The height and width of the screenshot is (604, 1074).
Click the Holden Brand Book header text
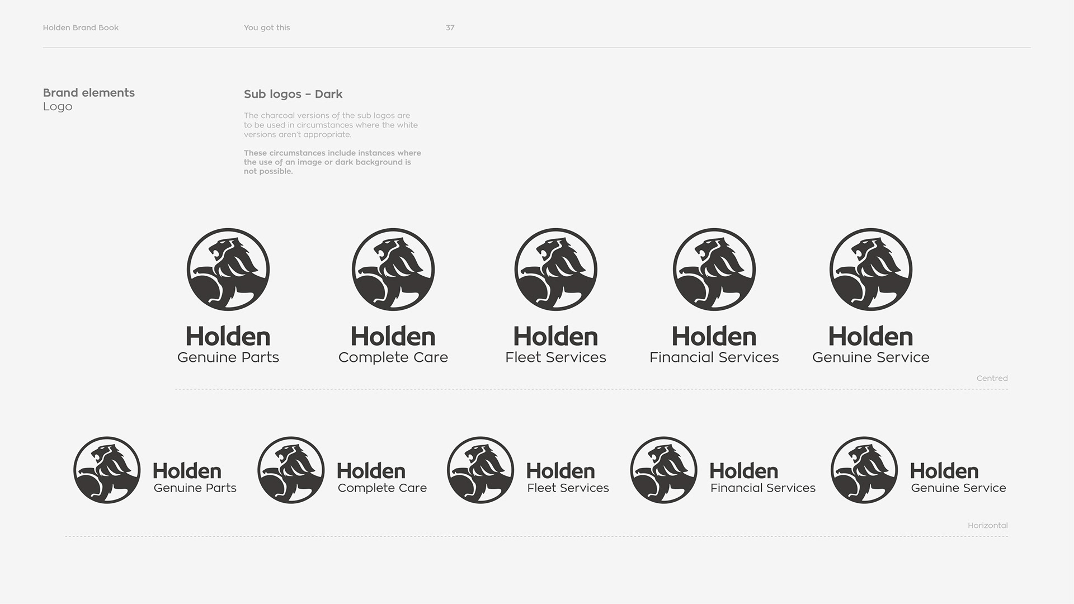click(x=81, y=27)
